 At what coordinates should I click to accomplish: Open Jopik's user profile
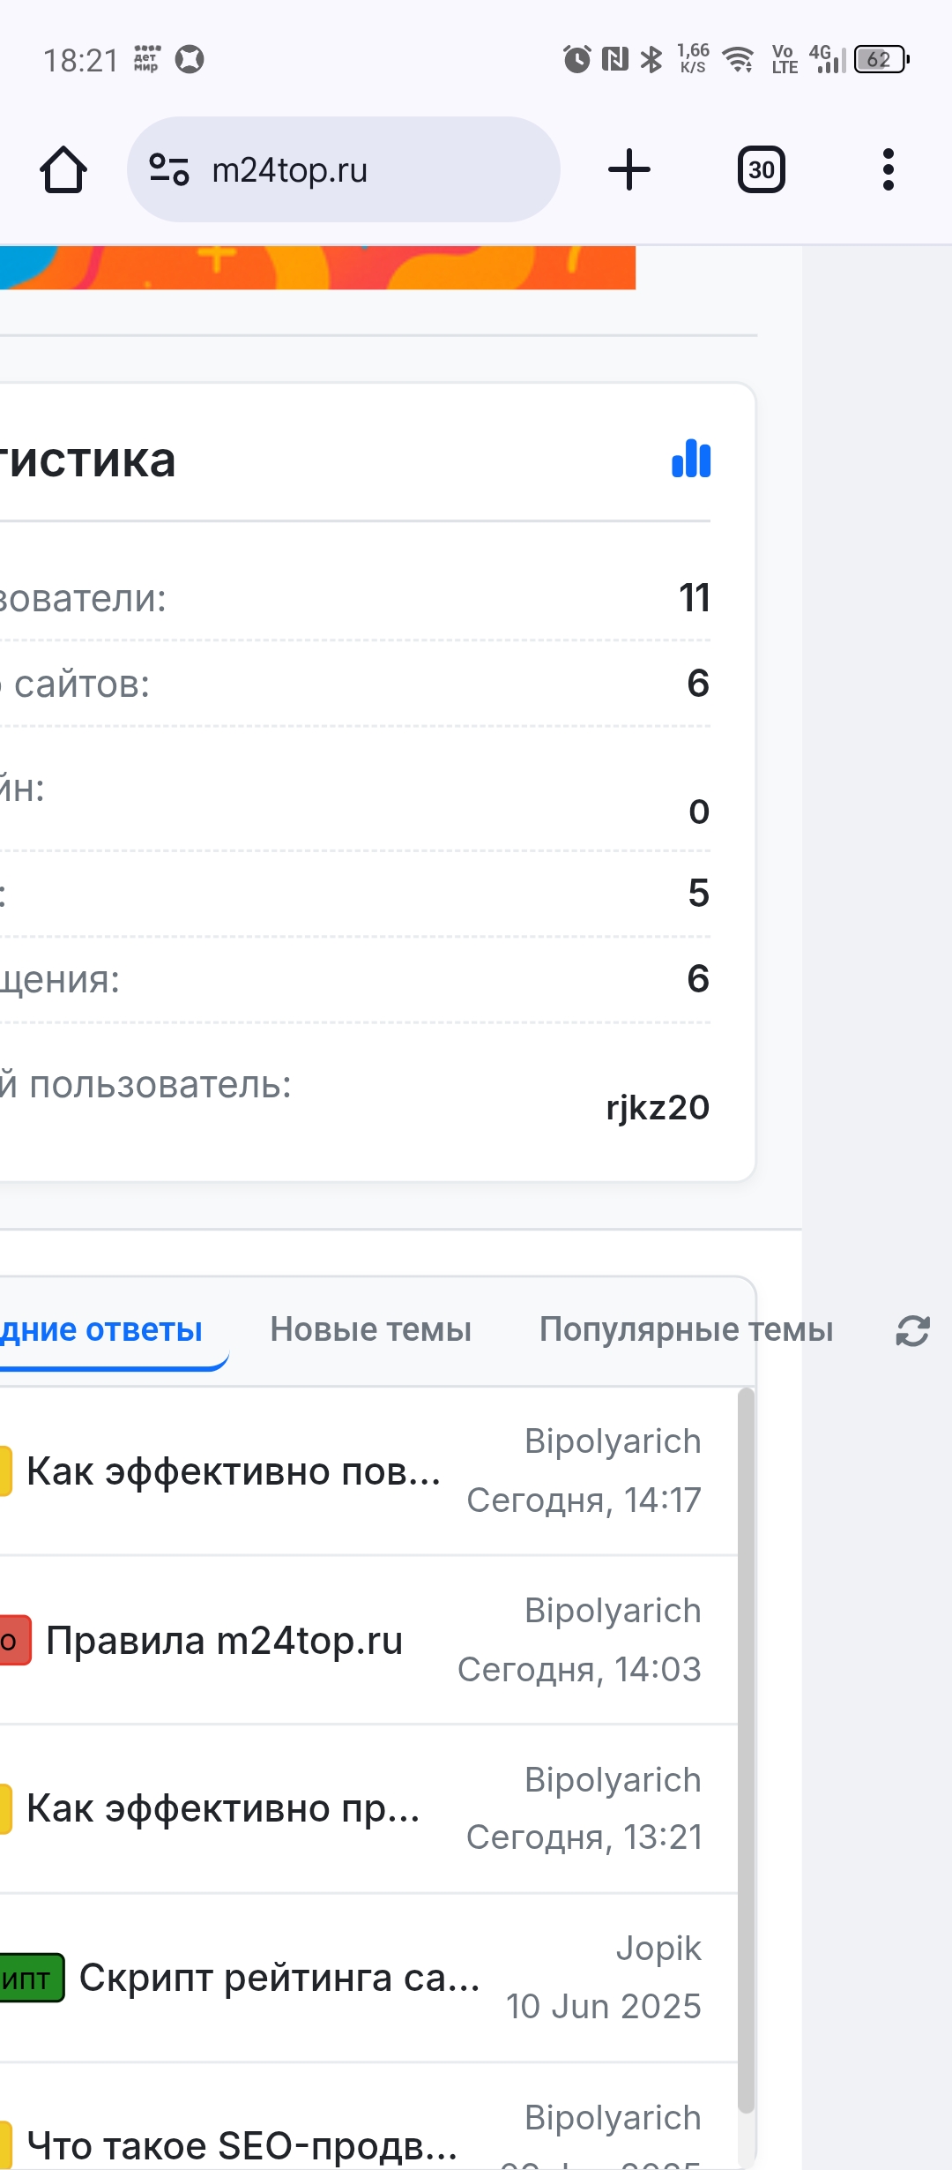coord(658,1948)
